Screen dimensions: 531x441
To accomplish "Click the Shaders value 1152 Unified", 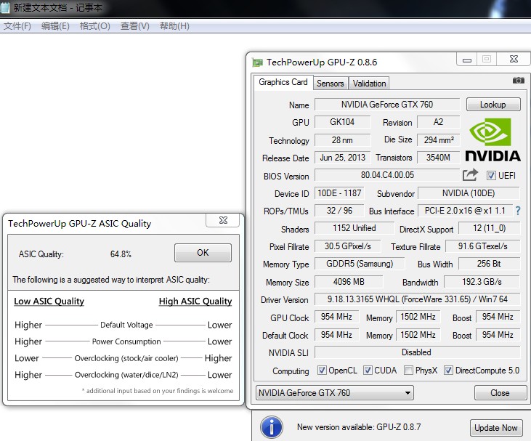I will 354,228.
